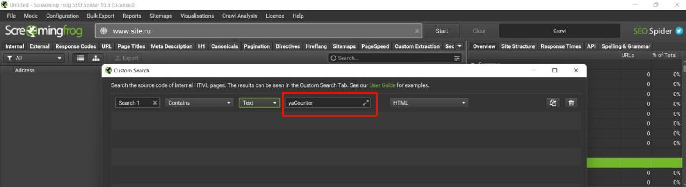The image size is (686, 187).
Task: Click the globe icon in URL bar
Action: [x=104, y=31]
